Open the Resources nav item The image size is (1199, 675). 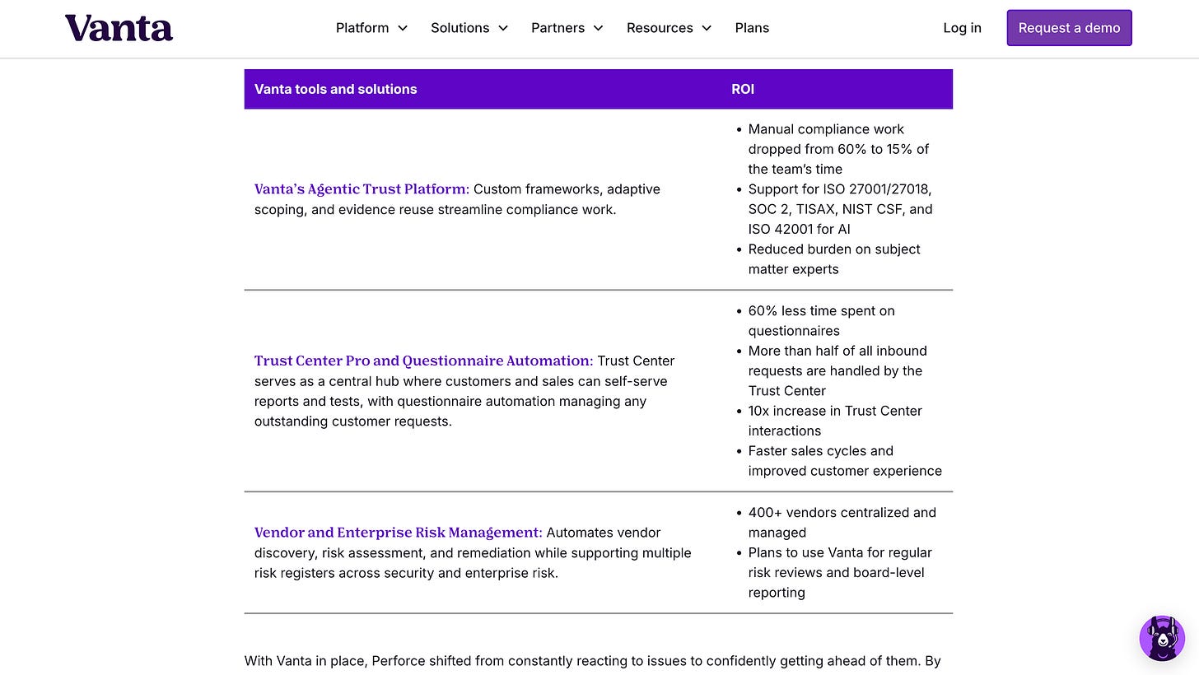[x=660, y=28]
